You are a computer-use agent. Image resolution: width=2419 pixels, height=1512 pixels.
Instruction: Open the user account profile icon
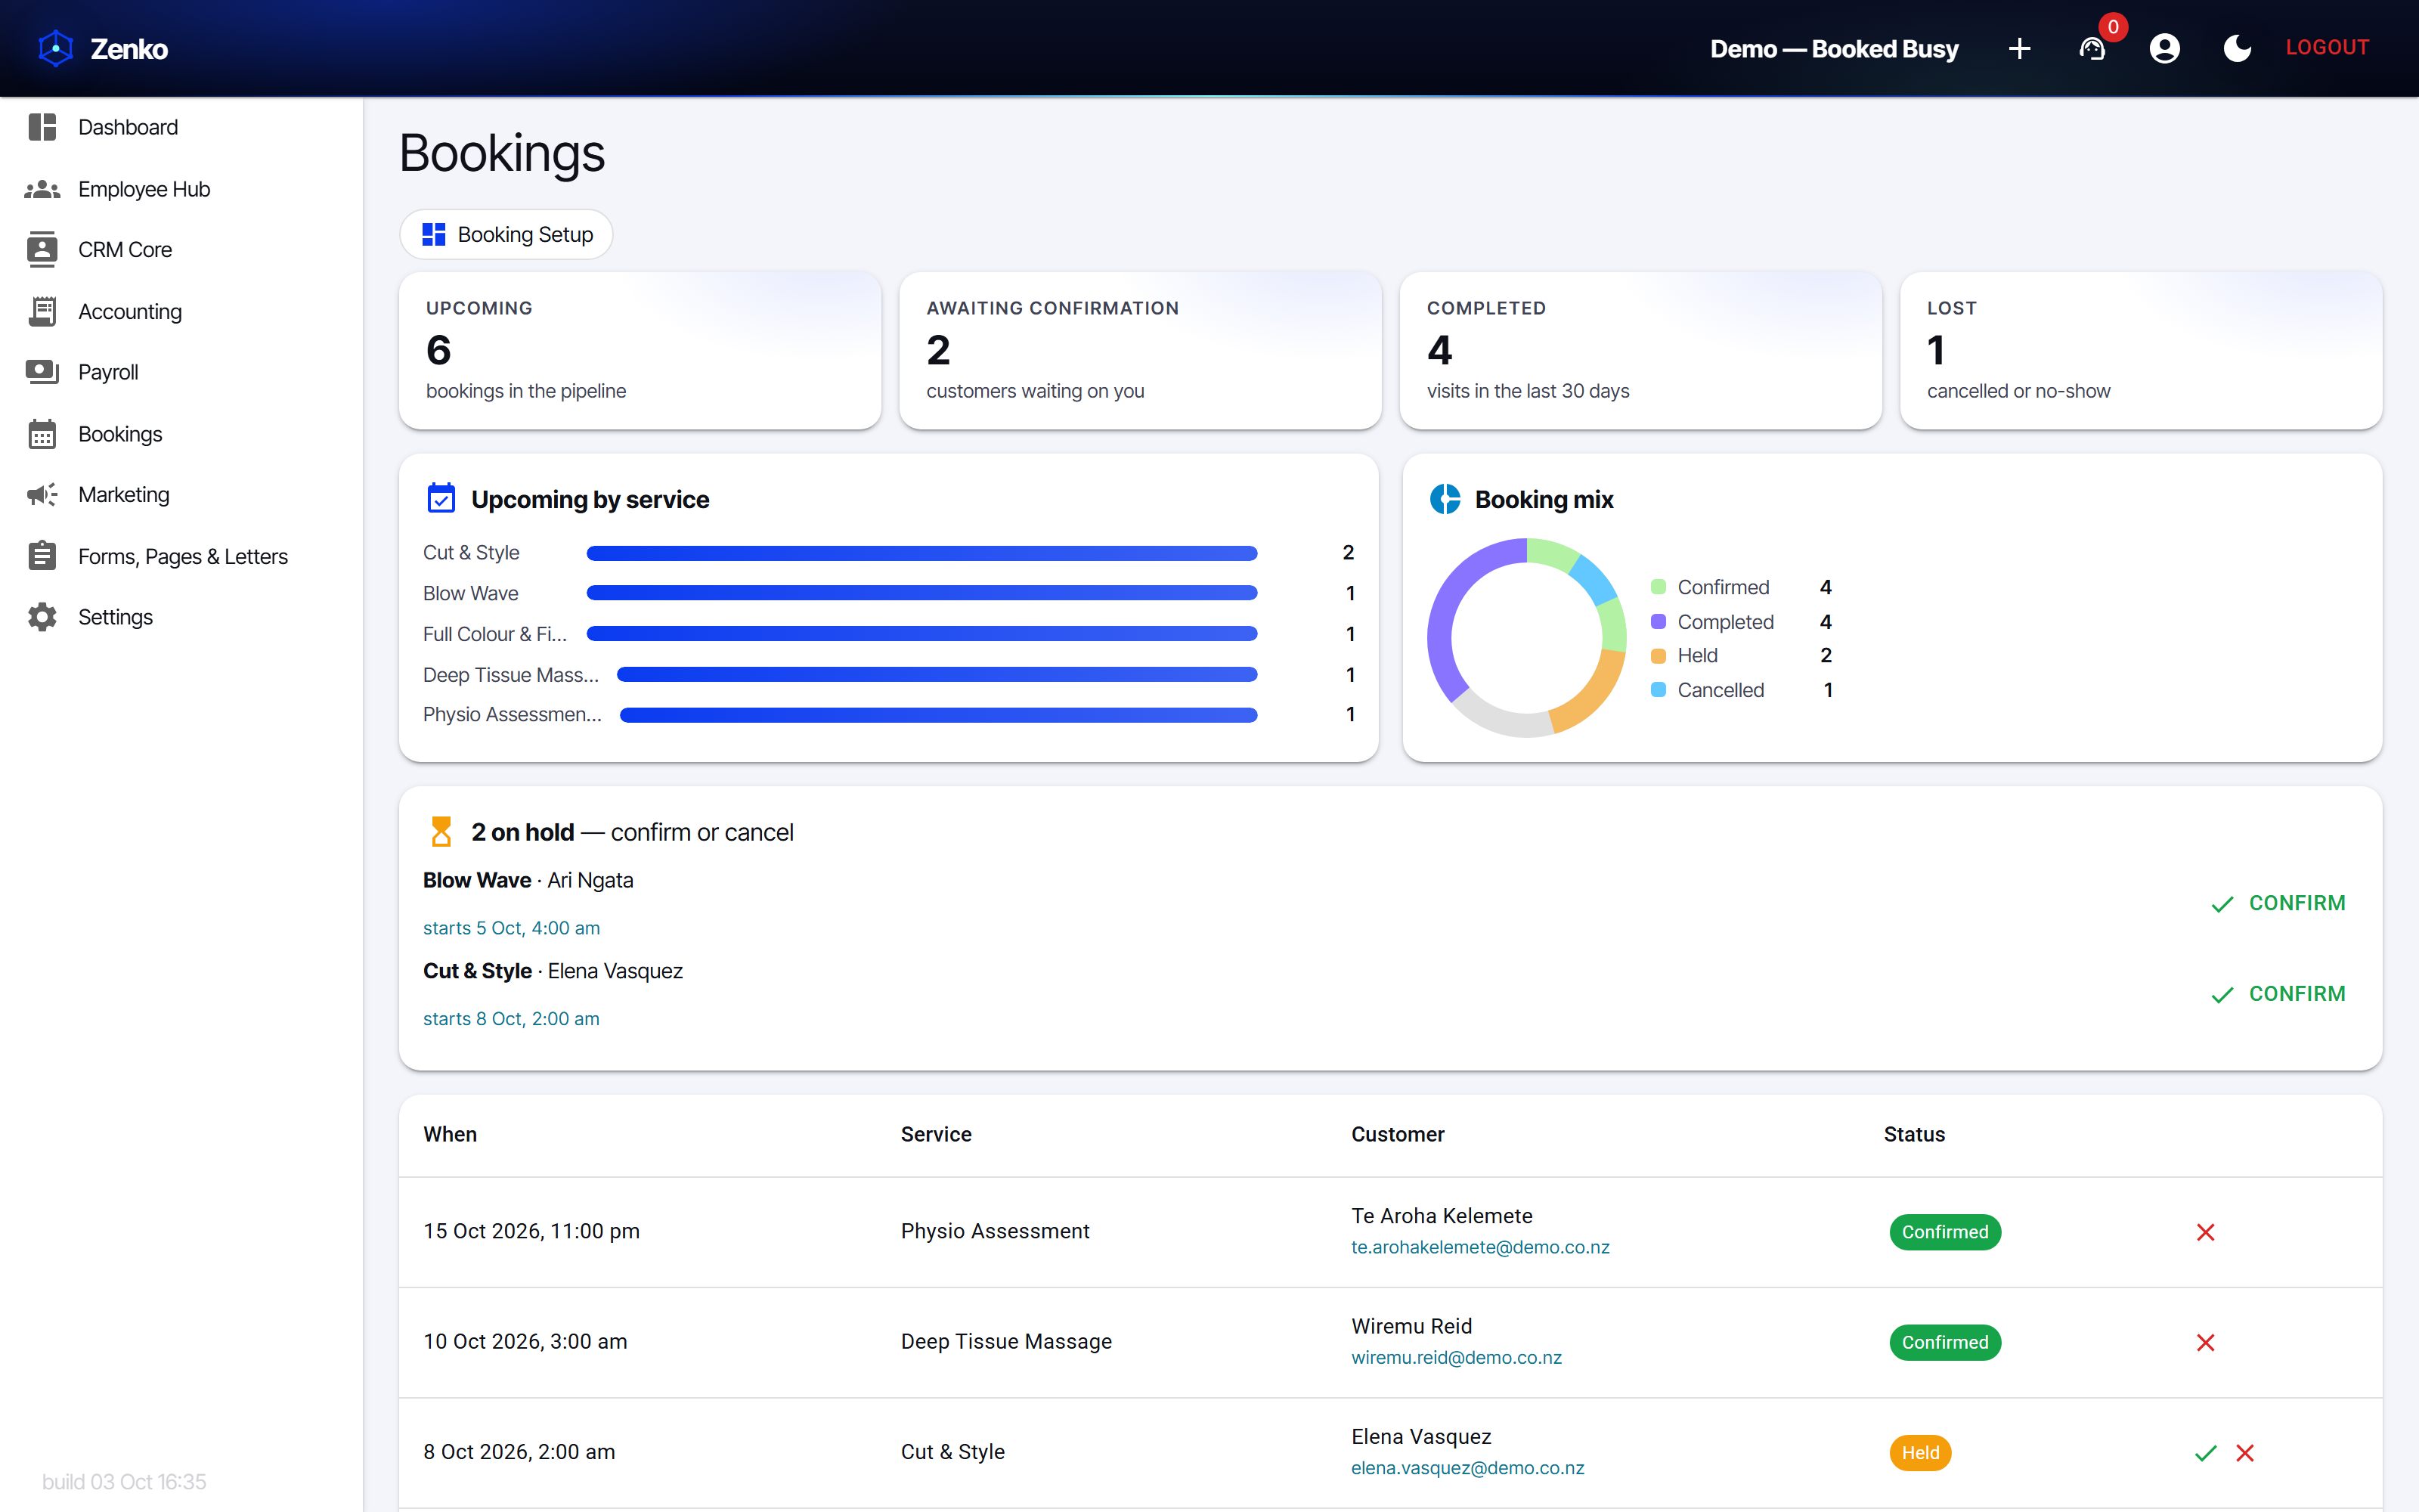(x=2165, y=48)
